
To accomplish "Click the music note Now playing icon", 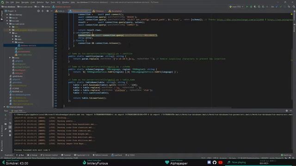I will (229, 162).
